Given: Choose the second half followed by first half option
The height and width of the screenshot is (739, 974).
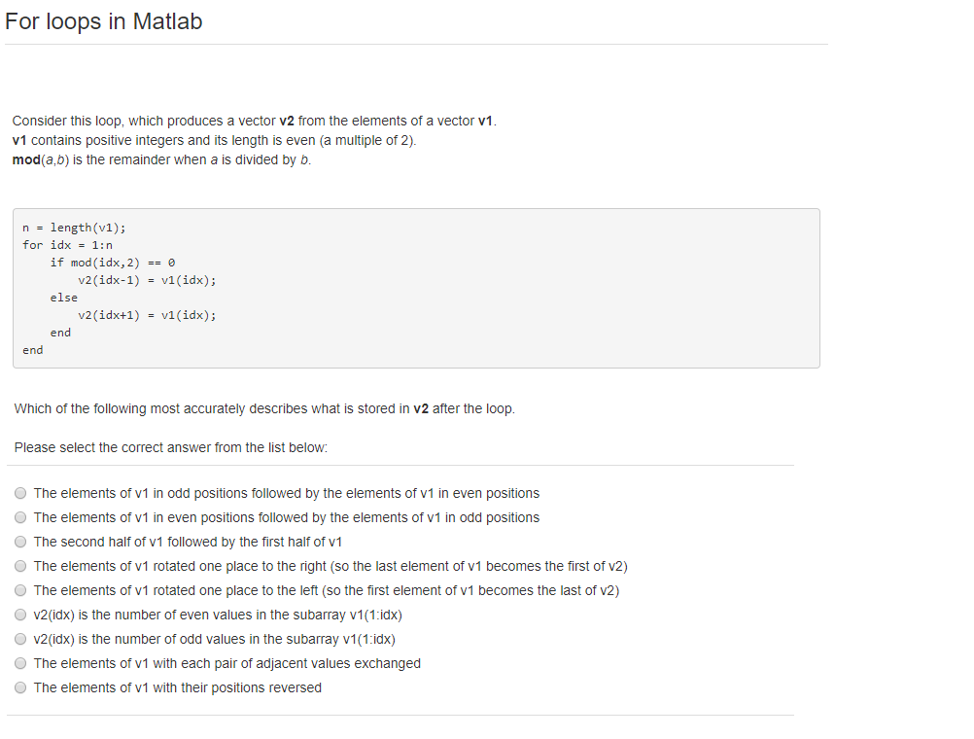Looking at the screenshot, I should pos(187,542).
